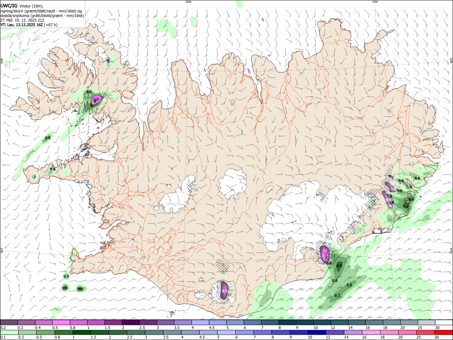Image resolution: width=453 pixels, height=340 pixels.
Task: Select the dark teal swatch labeled 8 in upper legend row
Action: (x=287, y=322)
